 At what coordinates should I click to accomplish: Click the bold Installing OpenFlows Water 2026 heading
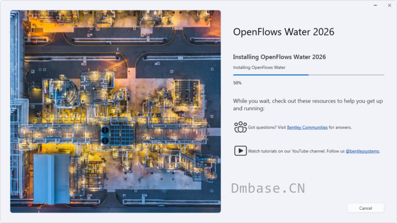coord(279,57)
